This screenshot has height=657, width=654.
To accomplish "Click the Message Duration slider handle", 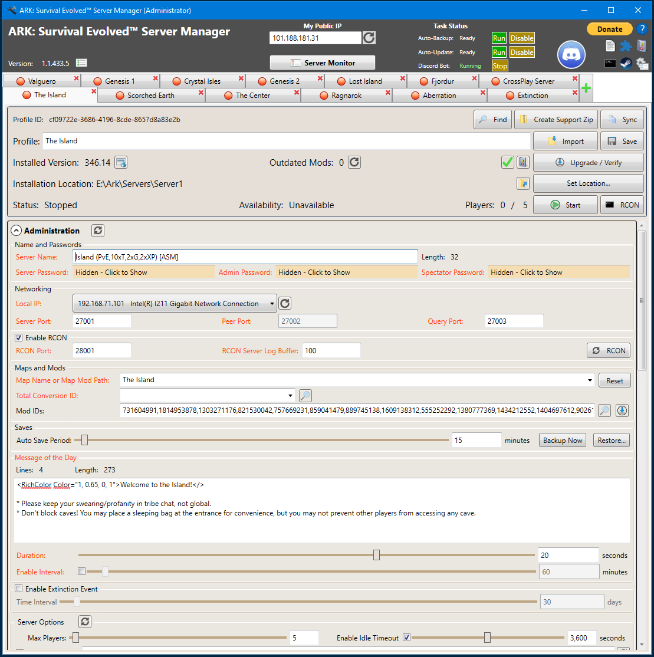I will coord(376,555).
